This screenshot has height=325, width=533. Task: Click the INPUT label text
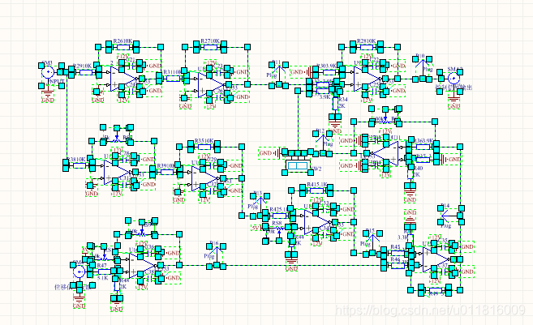coord(57,82)
